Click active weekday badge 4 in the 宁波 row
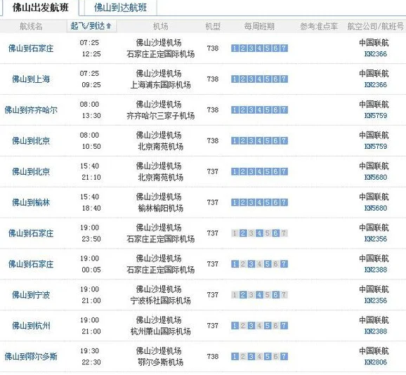This screenshot has height=375, width=406. click(259, 294)
